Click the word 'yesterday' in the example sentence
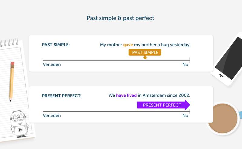The width and height of the screenshot is (242, 149). (179, 45)
